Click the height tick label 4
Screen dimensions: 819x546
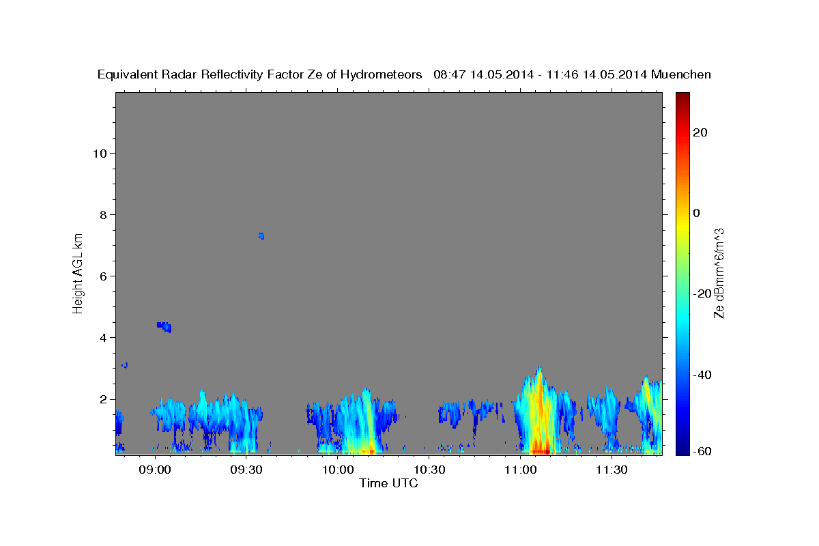(104, 337)
